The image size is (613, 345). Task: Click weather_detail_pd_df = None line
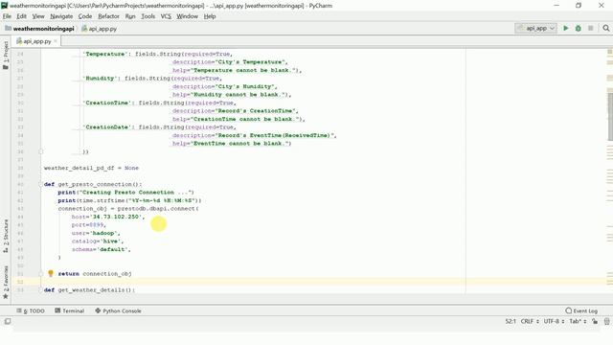91,168
